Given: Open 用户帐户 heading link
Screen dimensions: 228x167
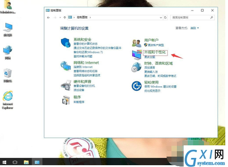Looking at the screenshot, I should [x=151, y=40].
